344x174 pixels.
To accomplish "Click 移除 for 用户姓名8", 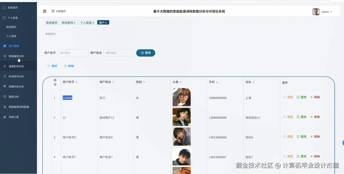I will pyautogui.click(x=315, y=137).
